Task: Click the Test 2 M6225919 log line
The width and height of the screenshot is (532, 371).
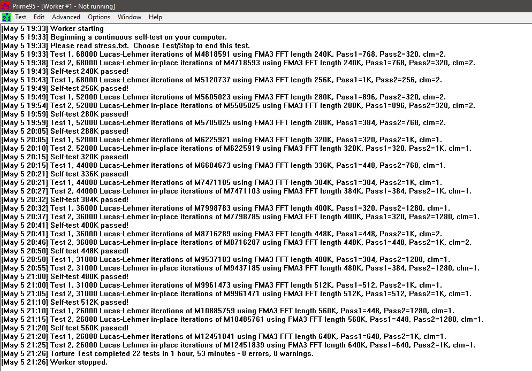Action: point(237,149)
